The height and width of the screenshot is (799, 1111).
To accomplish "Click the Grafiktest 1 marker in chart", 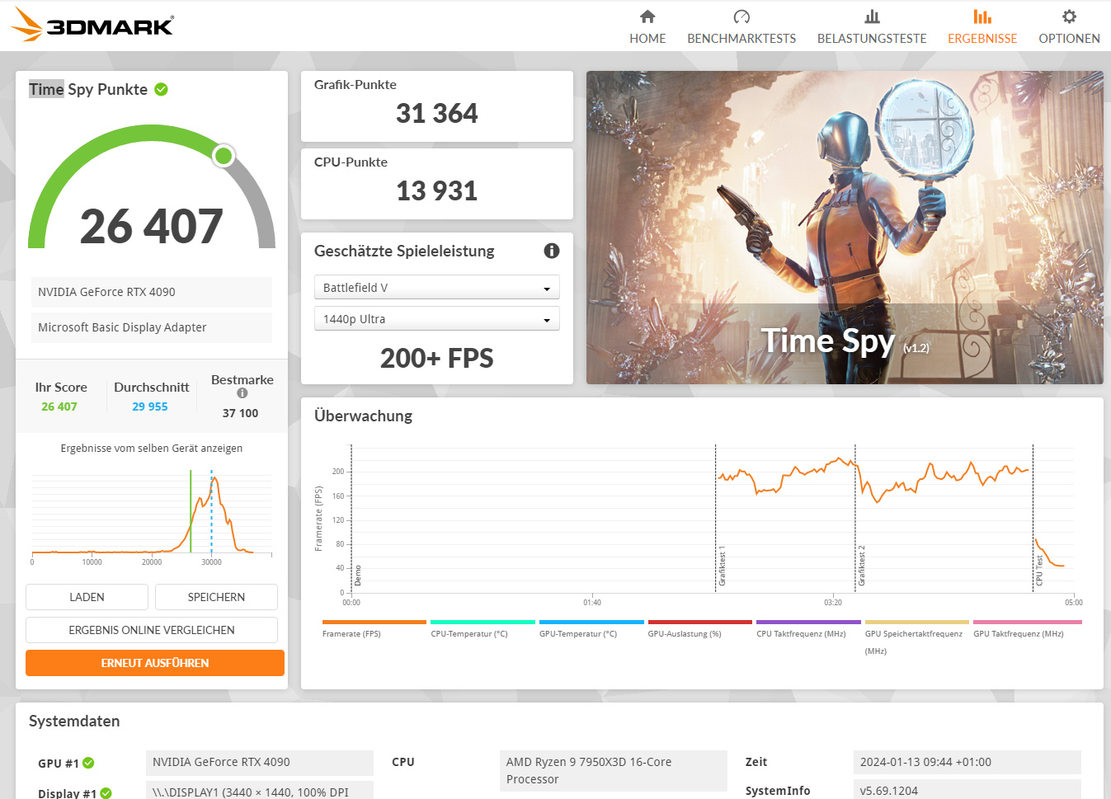I will (x=722, y=566).
